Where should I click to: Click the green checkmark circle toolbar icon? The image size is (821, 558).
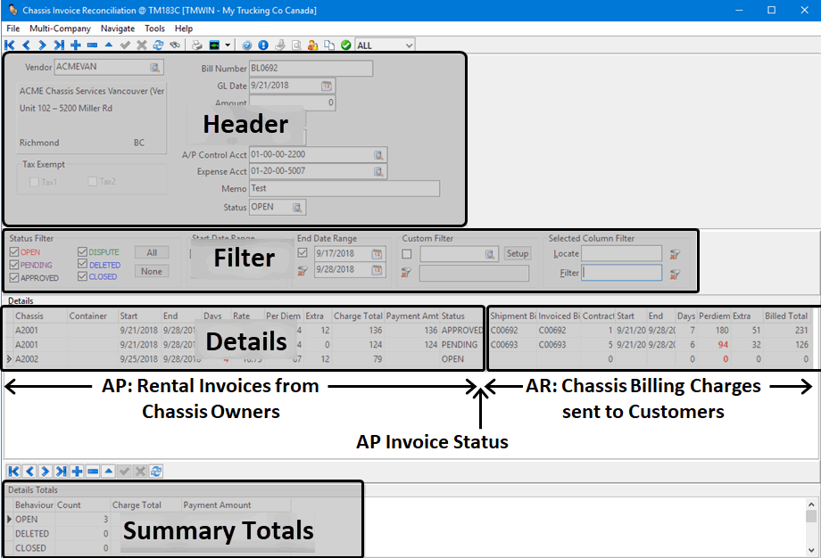tap(345, 45)
